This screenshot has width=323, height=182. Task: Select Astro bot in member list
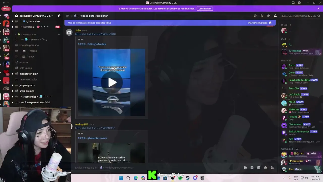tap(301, 66)
